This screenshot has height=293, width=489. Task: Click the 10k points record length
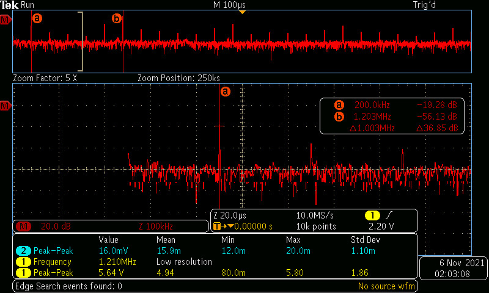[x=316, y=226]
